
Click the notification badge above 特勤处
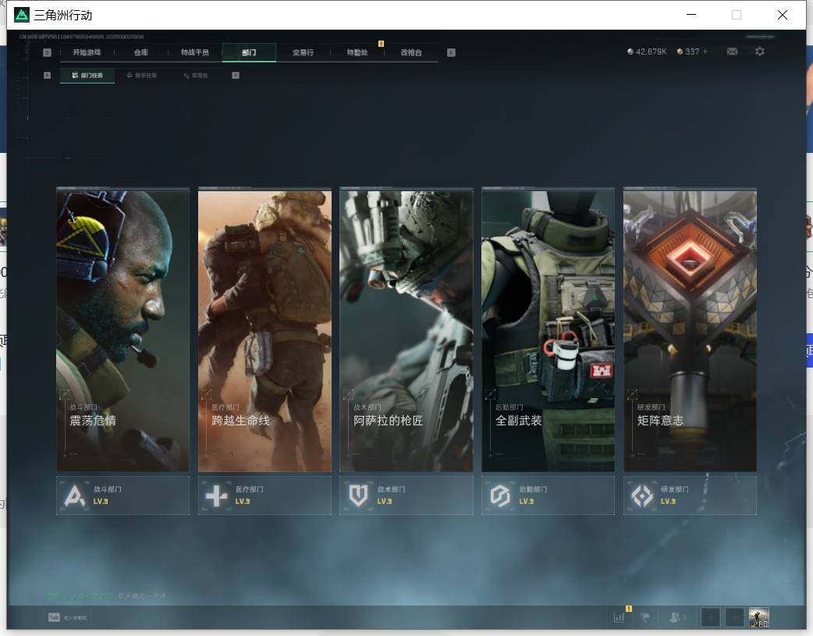(x=381, y=44)
